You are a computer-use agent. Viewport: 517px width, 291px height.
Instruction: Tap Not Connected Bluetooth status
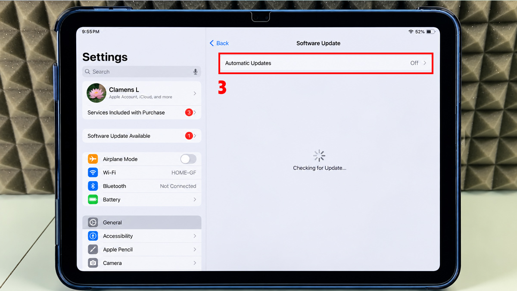click(178, 186)
